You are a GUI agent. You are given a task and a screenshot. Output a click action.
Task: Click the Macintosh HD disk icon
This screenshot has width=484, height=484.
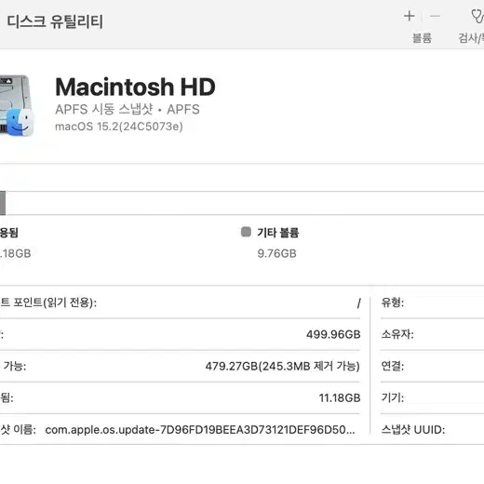(16, 105)
